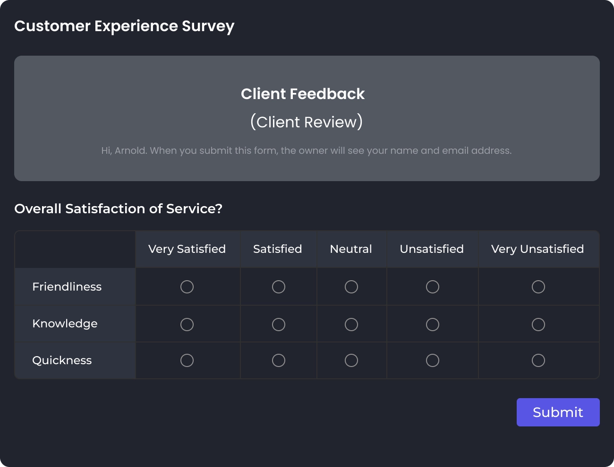Image resolution: width=614 pixels, height=467 pixels.
Task: Choose Neutral for Knowledge row
Action: click(351, 325)
